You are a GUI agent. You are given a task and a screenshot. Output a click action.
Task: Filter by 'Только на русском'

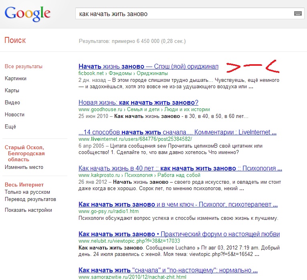click(x=27, y=192)
